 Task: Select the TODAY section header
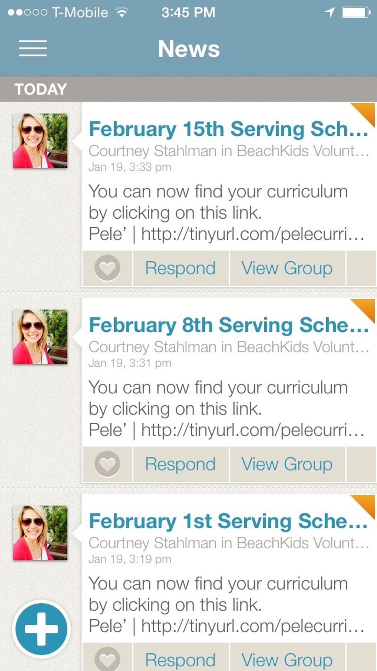(41, 89)
